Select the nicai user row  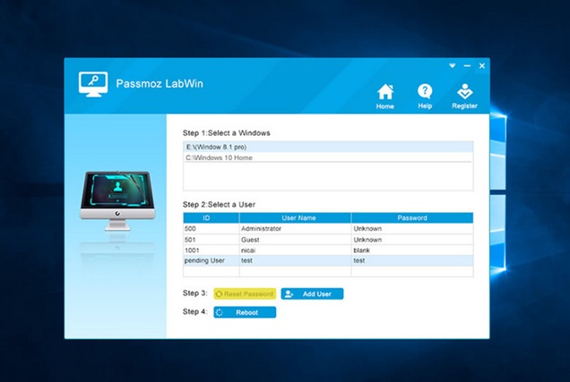(327, 250)
